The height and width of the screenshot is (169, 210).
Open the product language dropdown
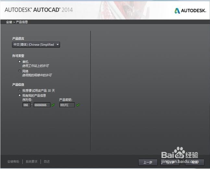[x=36, y=45]
